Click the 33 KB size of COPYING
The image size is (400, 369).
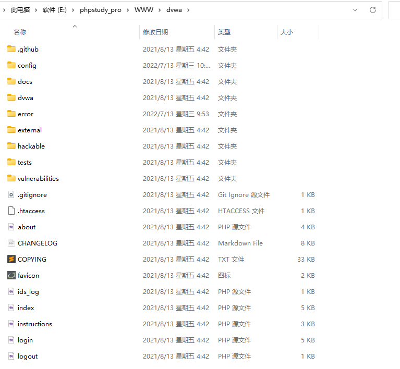(306, 260)
